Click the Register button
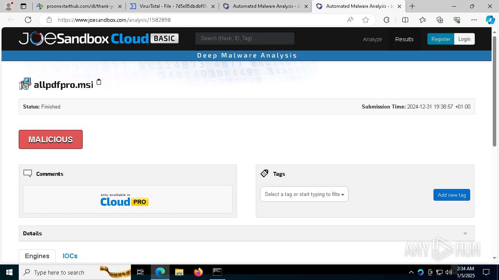 [441, 39]
